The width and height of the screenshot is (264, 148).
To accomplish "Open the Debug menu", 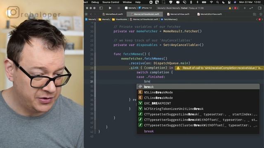I will click(95, 2).
